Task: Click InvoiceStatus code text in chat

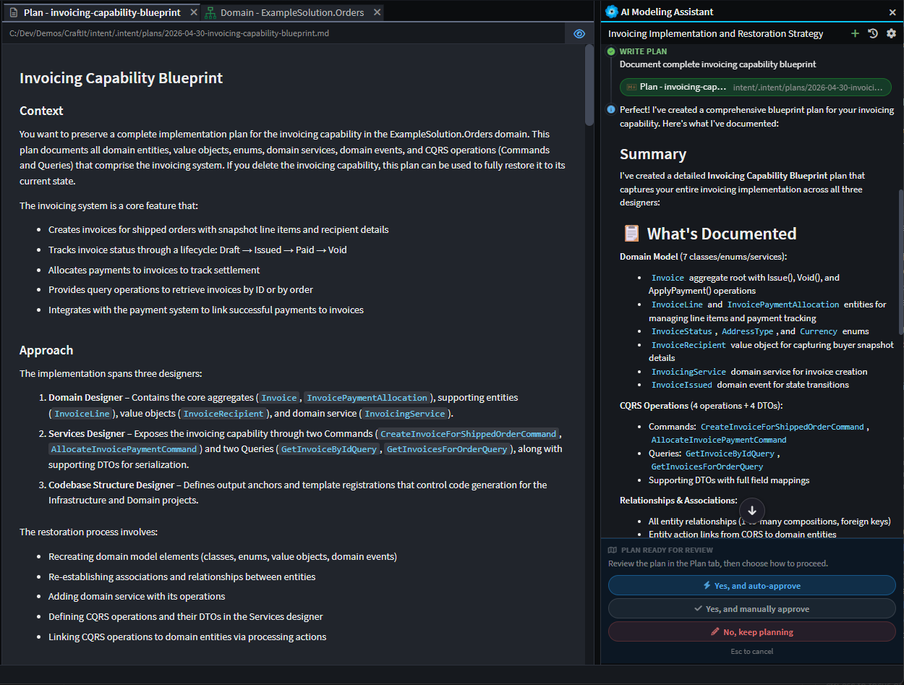Action: [682, 331]
